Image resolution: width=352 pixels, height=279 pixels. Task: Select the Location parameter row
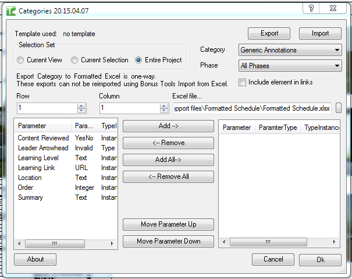[66, 178]
